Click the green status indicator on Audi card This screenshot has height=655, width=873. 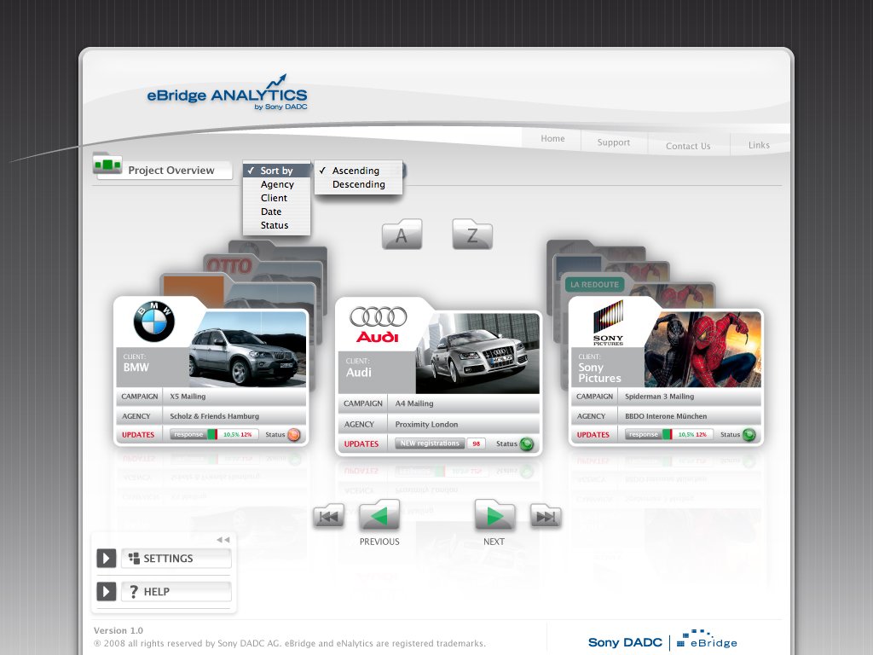click(526, 443)
